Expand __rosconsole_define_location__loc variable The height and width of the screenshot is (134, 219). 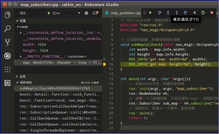click(21, 33)
